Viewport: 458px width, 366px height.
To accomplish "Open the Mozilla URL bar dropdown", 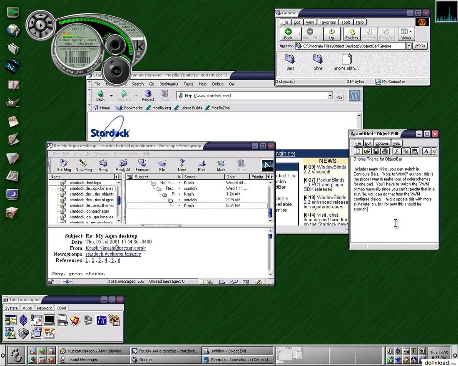I will pos(330,95).
